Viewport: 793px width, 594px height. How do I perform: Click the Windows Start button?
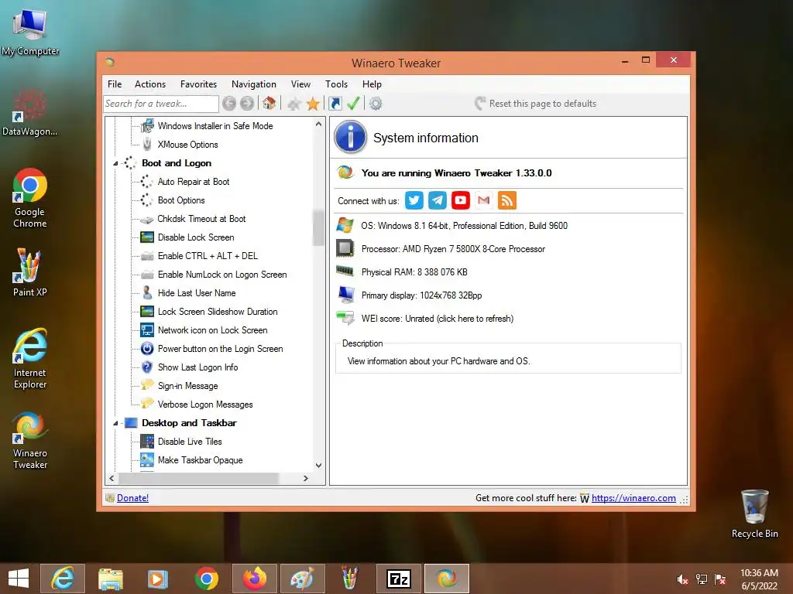point(19,579)
